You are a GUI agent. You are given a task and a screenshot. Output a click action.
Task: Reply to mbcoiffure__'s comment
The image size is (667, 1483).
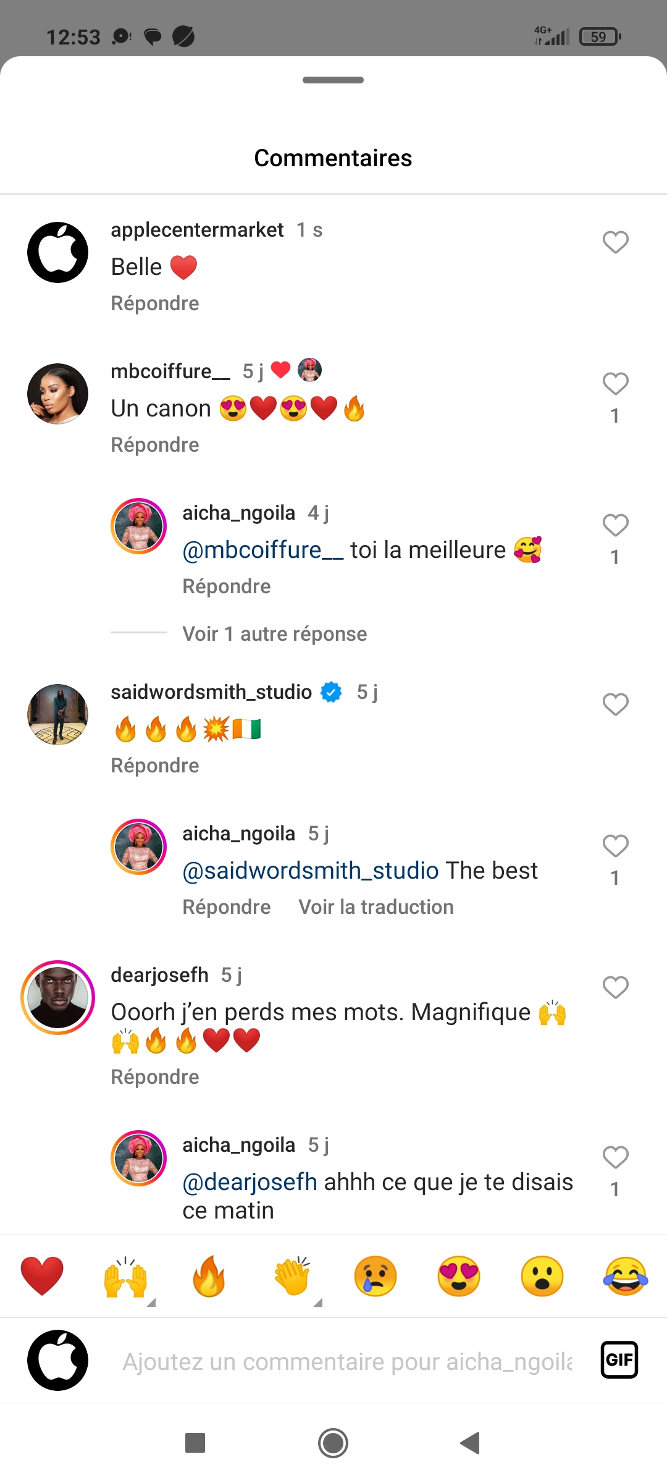tap(155, 445)
